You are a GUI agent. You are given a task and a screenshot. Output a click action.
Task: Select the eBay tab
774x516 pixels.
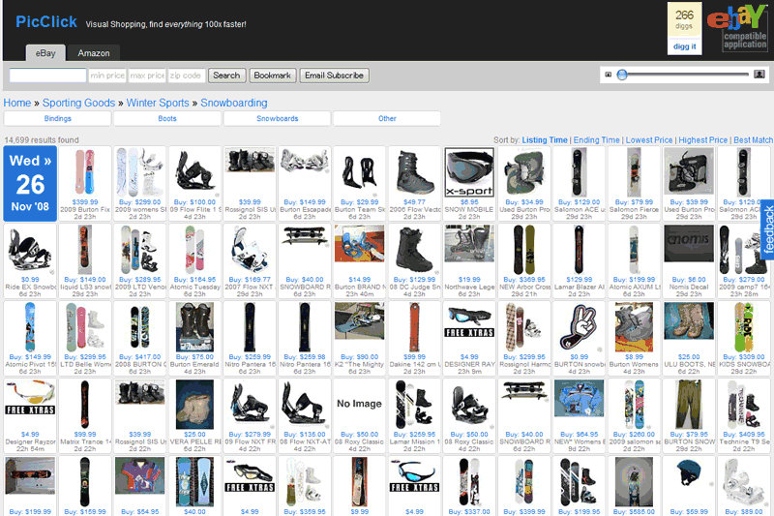tap(45, 53)
